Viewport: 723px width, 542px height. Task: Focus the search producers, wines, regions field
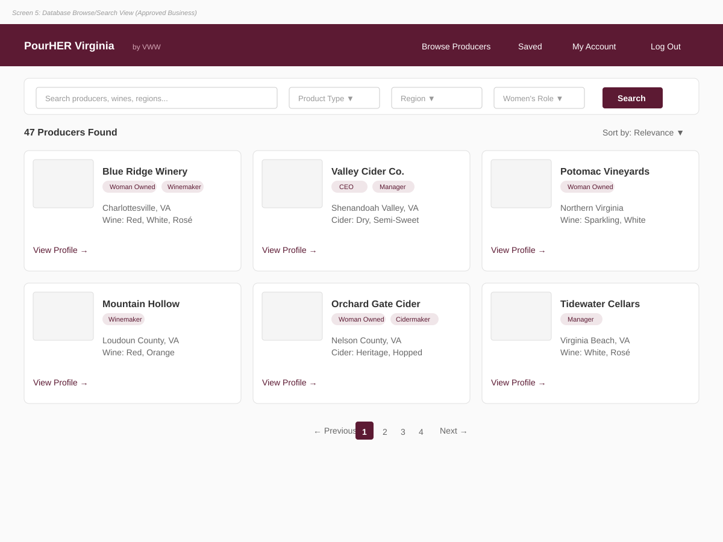pyautogui.click(x=157, y=98)
